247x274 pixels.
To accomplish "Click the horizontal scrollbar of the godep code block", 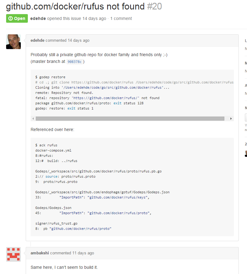I will [x=130, y=119].
